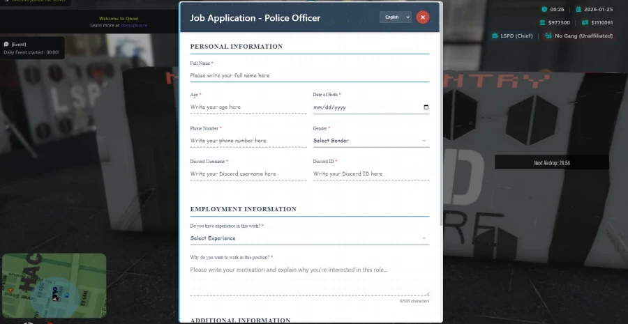Focus the Age input field

click(x=248, y=107)
